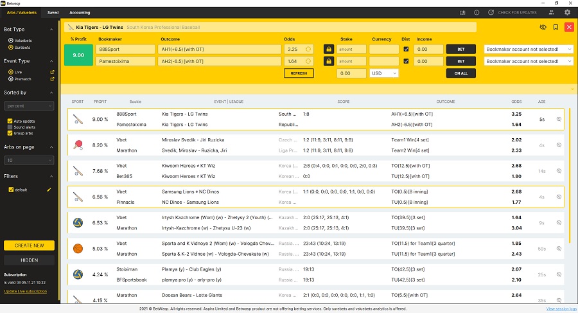The width and height of the screenshot is (578, 313).
Task: Toggle the Sound alerts checkbox
Action: pos(10,127)
